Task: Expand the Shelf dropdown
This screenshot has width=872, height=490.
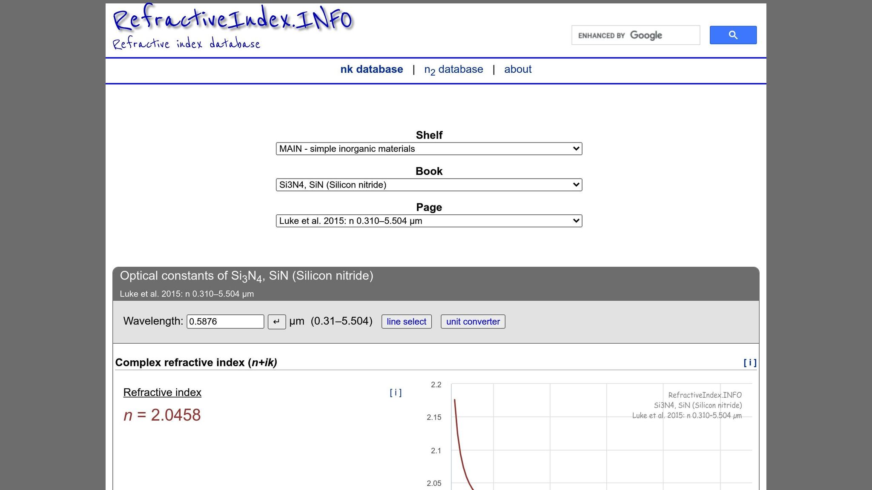Action: coord(429,149)
